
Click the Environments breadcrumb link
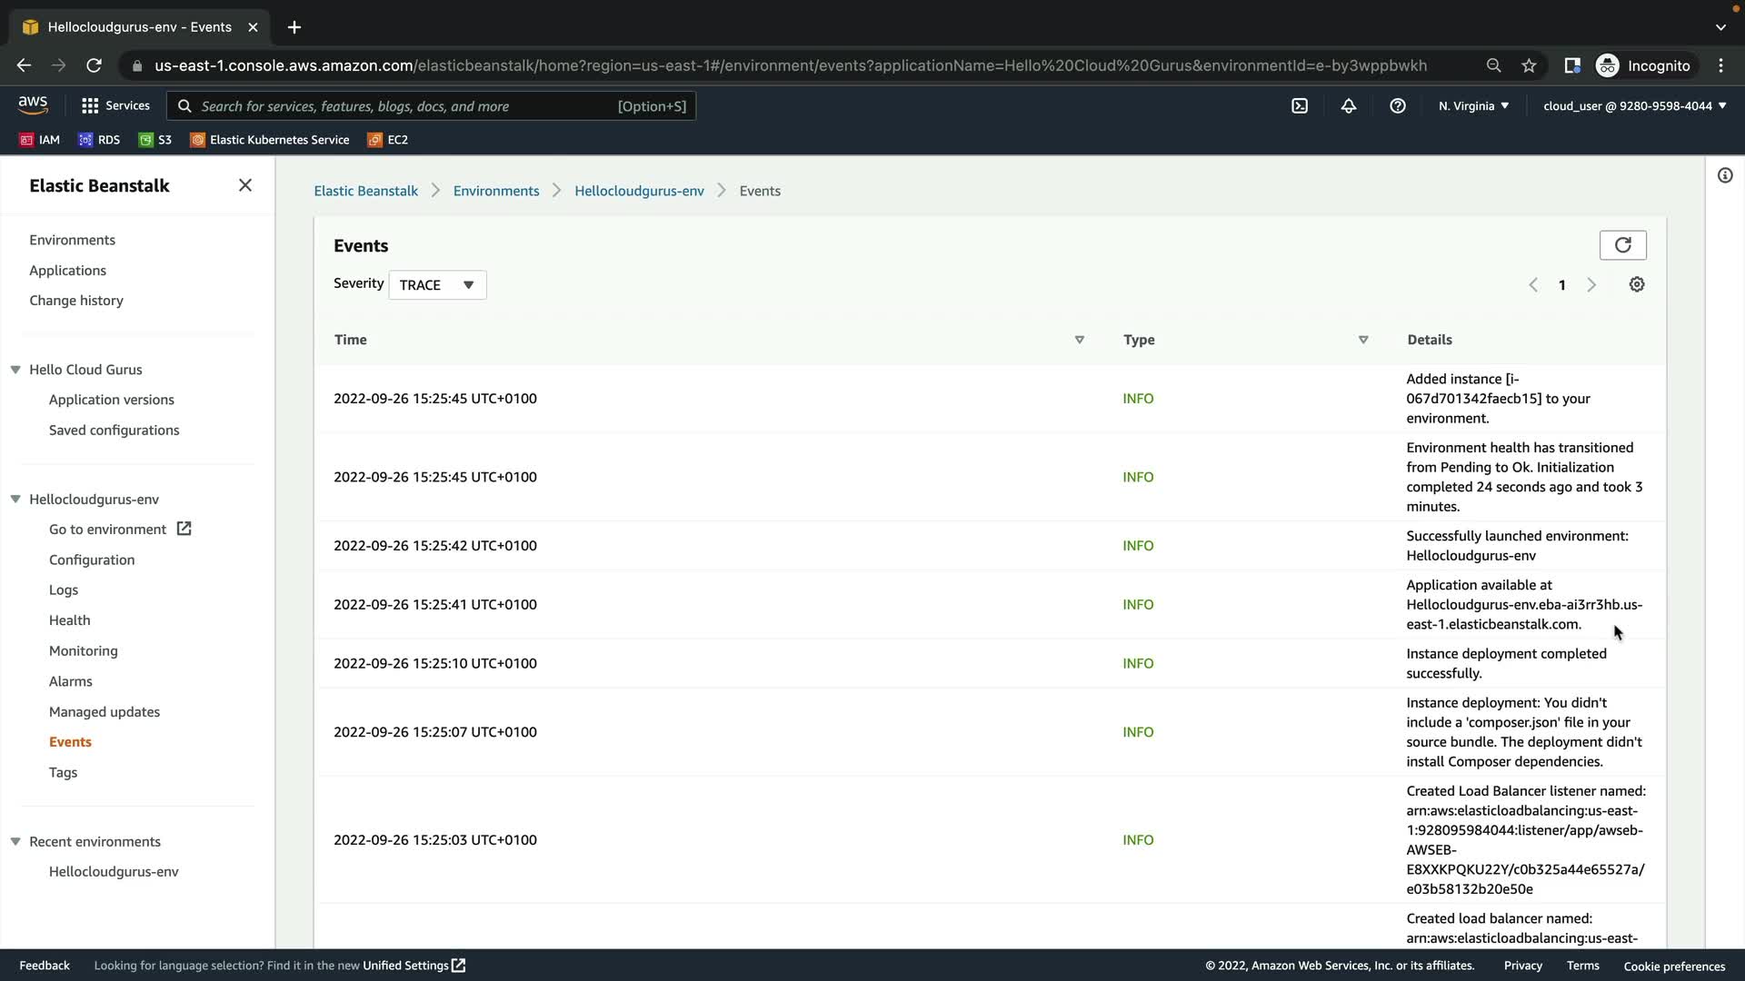coord(496,191)
